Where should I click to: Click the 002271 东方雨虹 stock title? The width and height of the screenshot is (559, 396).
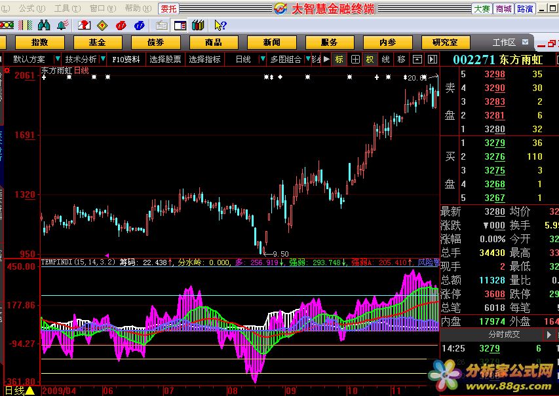point(497,60)
